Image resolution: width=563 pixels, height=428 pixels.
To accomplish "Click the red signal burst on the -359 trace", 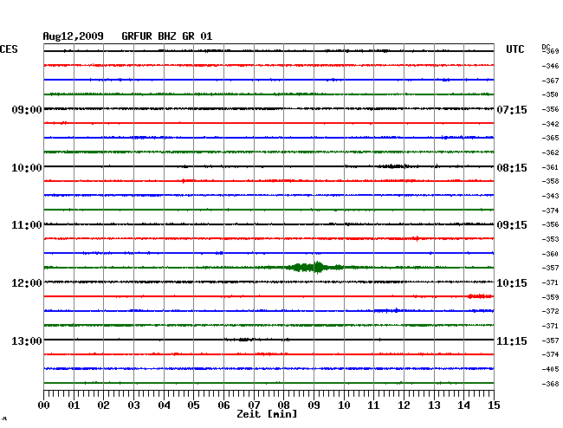I will tap(480, 296).
